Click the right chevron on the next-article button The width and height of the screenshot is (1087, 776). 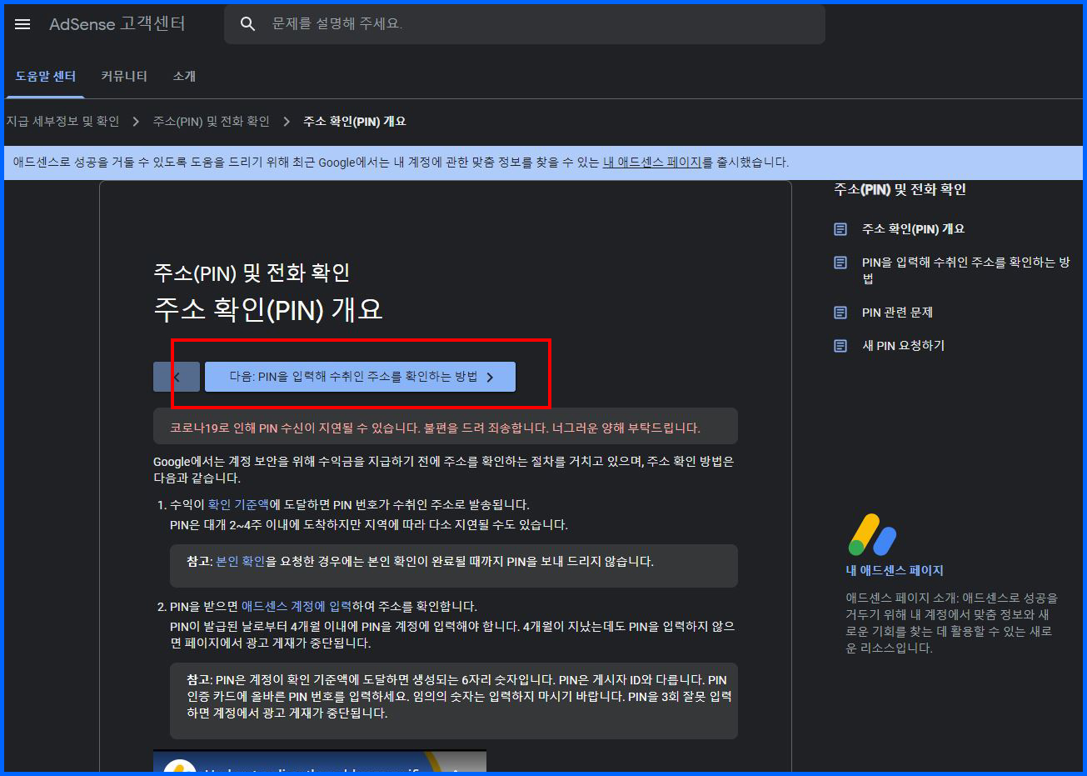490,378
